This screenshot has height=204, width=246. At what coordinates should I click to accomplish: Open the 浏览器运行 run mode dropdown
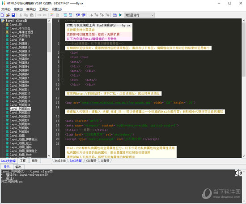point(139,15)
